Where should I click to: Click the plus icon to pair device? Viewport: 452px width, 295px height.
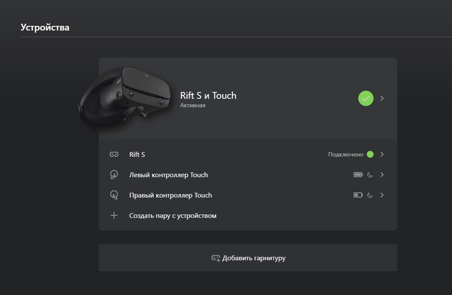(x=114, y=215)
